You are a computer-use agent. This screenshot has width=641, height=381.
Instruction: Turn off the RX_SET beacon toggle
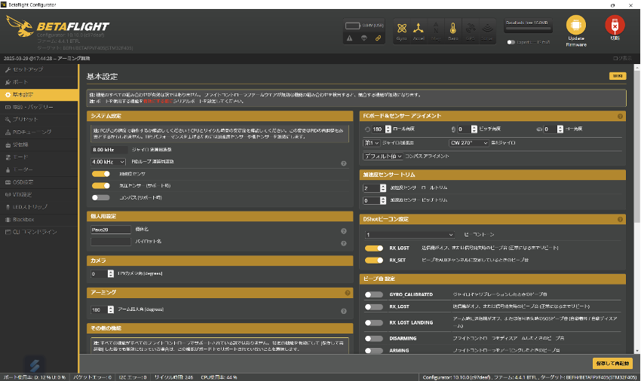click(374, 260)
